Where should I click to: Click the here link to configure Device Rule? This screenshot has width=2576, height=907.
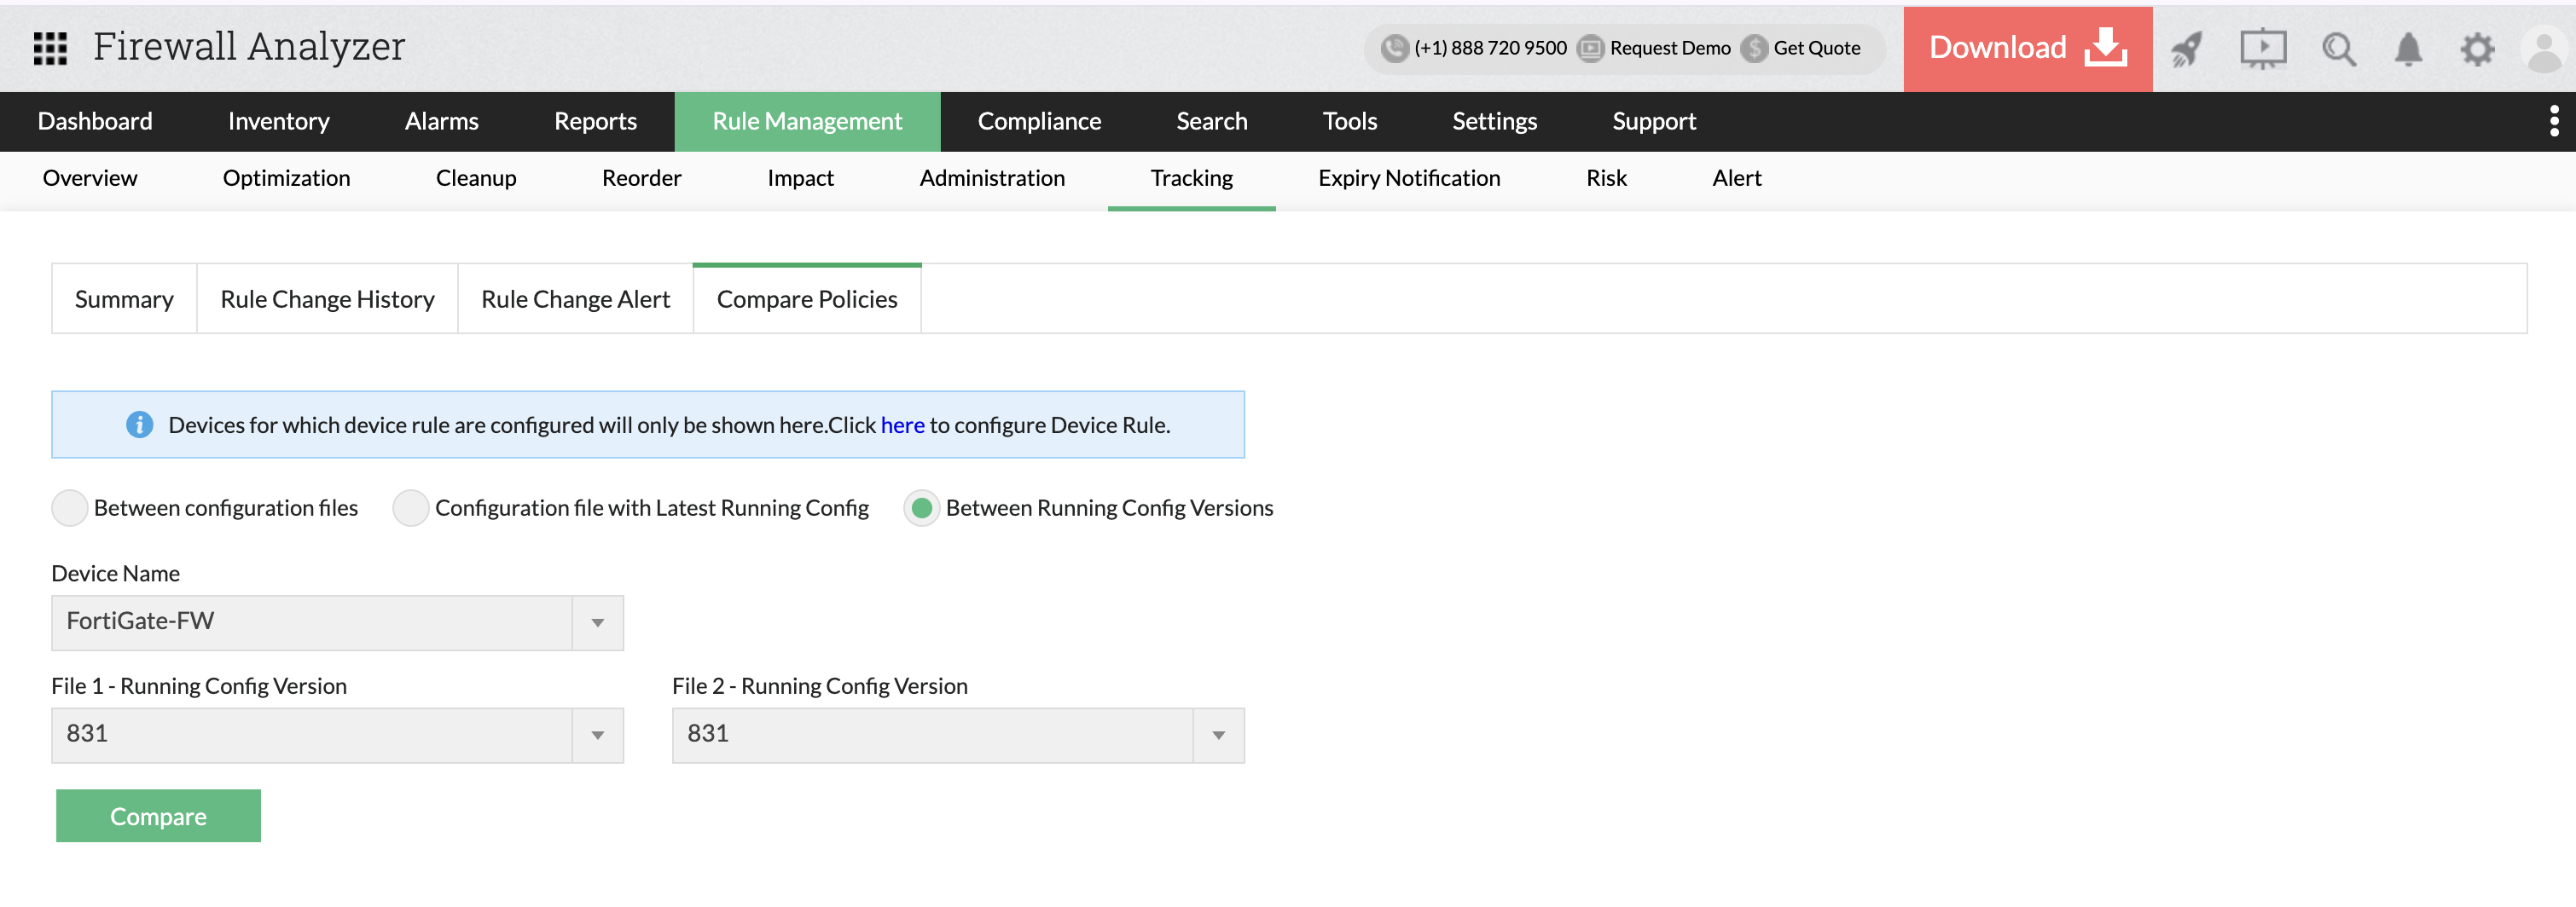tap(902, 424)
